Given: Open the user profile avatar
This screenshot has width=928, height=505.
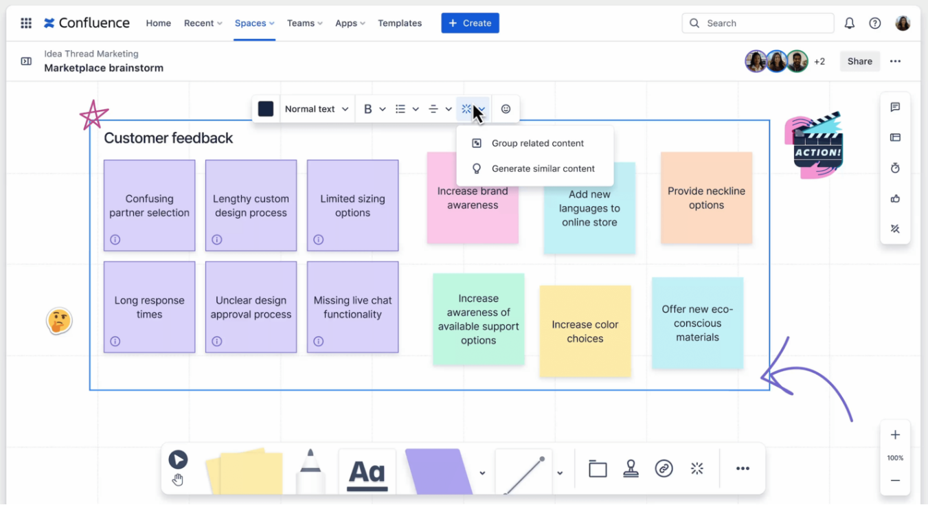Looking at the screenshot, I should click(903, 23).
